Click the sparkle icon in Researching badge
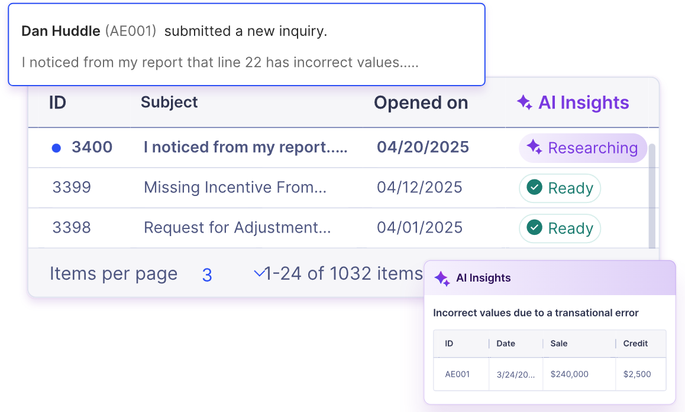This screenshot has height=412, width=685. pos(534,147)
